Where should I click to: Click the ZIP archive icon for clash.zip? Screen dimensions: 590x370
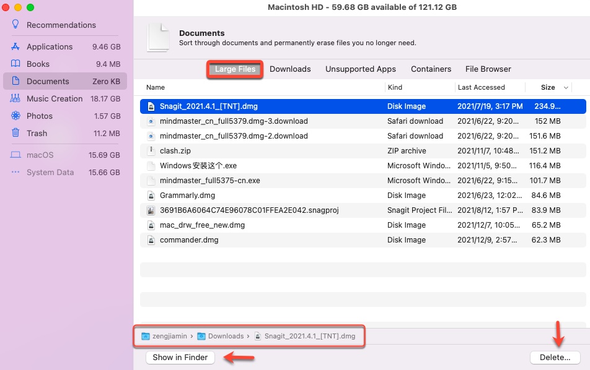pos(150,150)
